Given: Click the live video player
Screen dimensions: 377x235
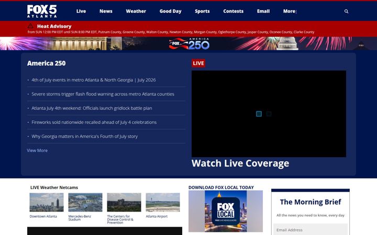Looking at the screenshot, I should (269, 114).
